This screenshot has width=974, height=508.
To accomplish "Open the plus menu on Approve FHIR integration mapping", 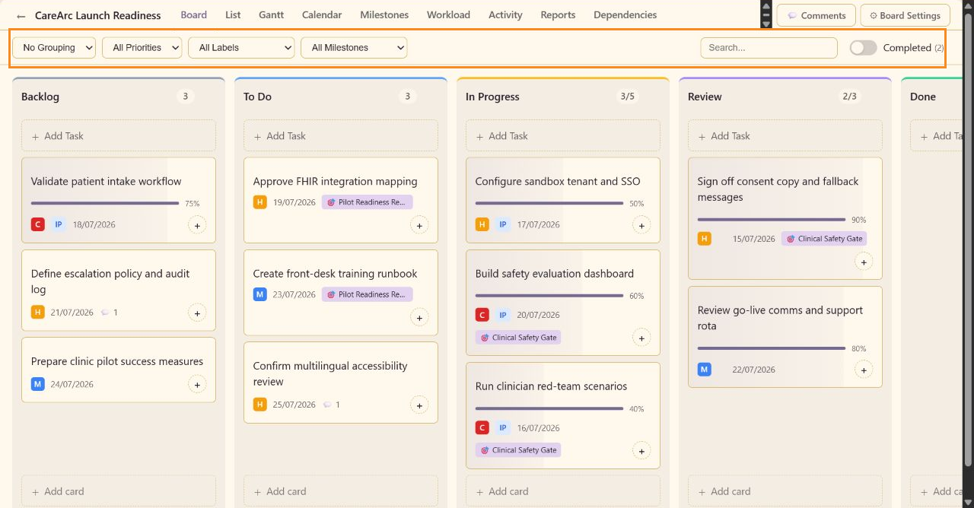I will [x=419, y=225].
